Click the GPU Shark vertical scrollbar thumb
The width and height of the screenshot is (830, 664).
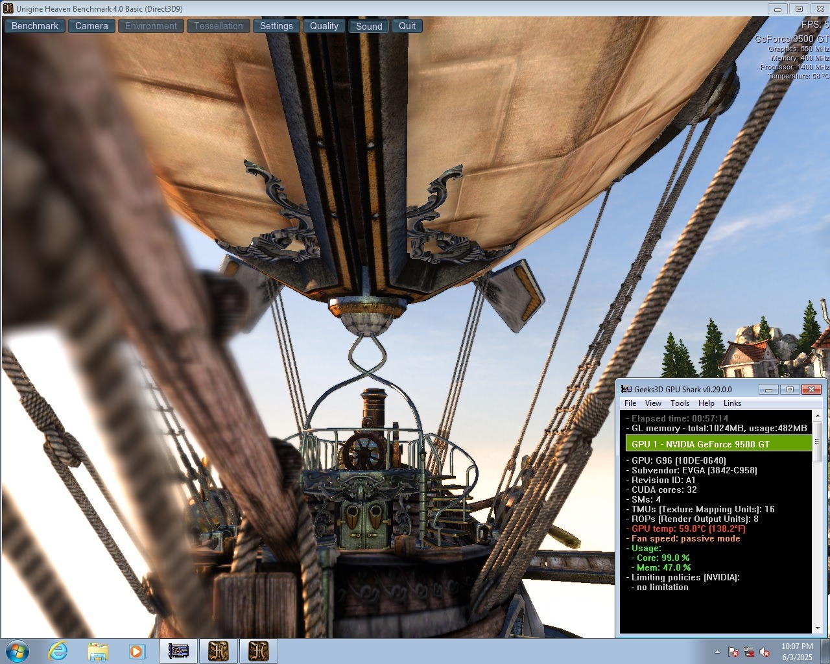(x=817, y=442)
